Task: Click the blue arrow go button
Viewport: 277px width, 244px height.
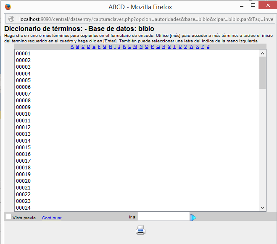Action: [x=194, y=218]
